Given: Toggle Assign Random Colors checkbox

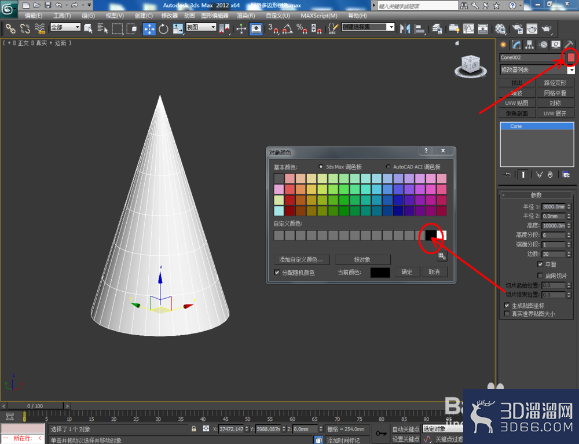Looking at the screenshot, I should tap(277, 273).
